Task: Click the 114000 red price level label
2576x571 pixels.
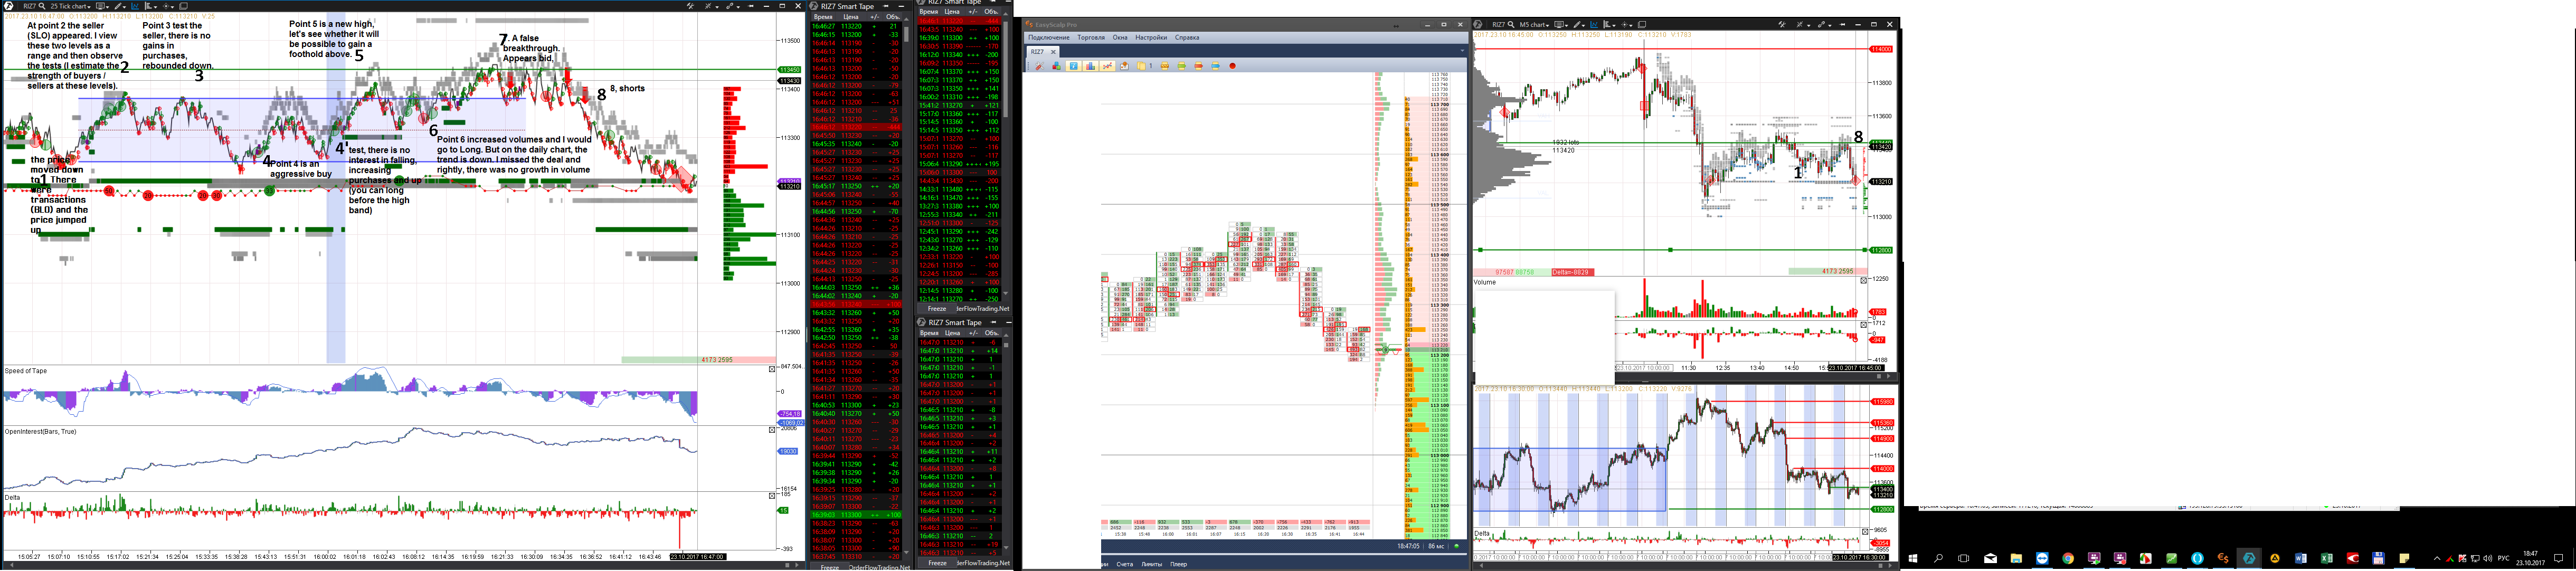Action: coord(1881,49)
